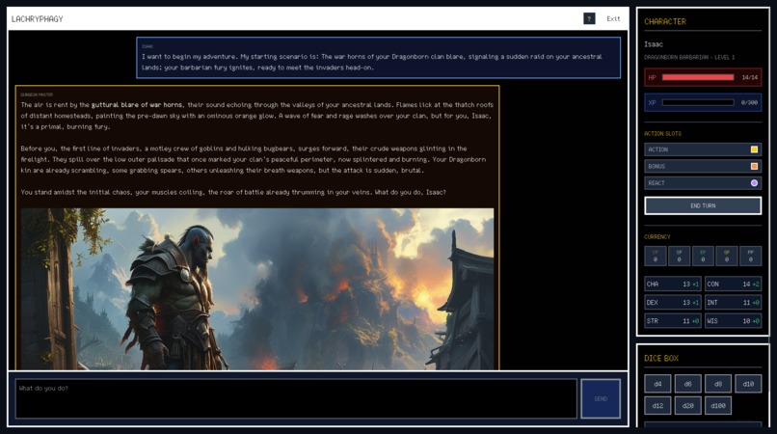Image resolution: width=777 pixels, height=434 pixels.
Task: Click the DEX 13 stat box
Action: click(x=673, y=303)
